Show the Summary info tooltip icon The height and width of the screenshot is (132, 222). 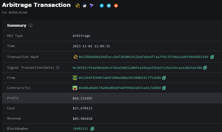pyautogui.click(x=31, y=25)
